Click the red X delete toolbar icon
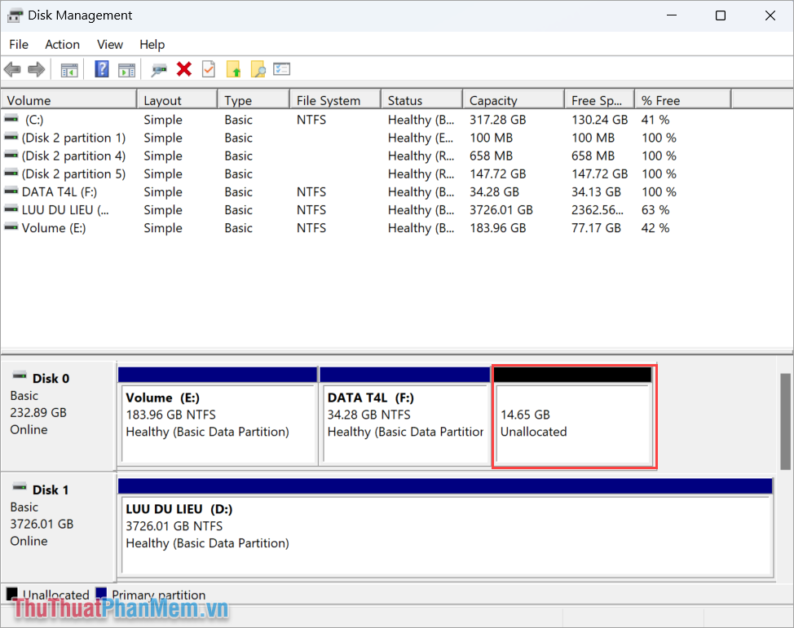794x628 pixels. tap(183, 69)
